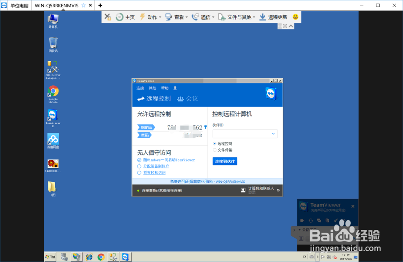Viewport: 403px width, 262px height.
Task: Select SQL Server Management desktop shortcut
Action: pyautogui.click(x=53, y=70)
